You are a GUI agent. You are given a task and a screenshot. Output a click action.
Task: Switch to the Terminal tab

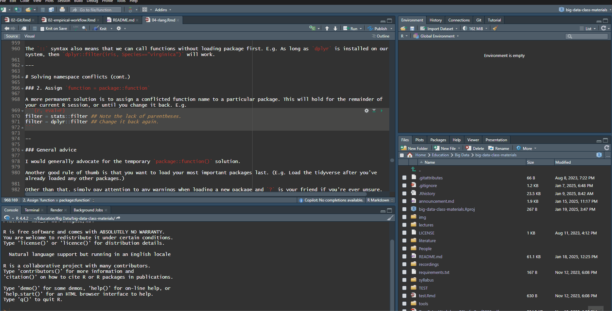(32, 210)
